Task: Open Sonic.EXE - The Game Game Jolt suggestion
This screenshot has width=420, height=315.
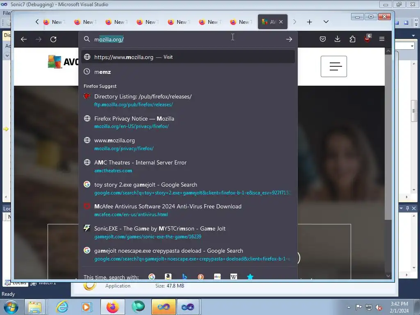Action: [x=188, y=232]
